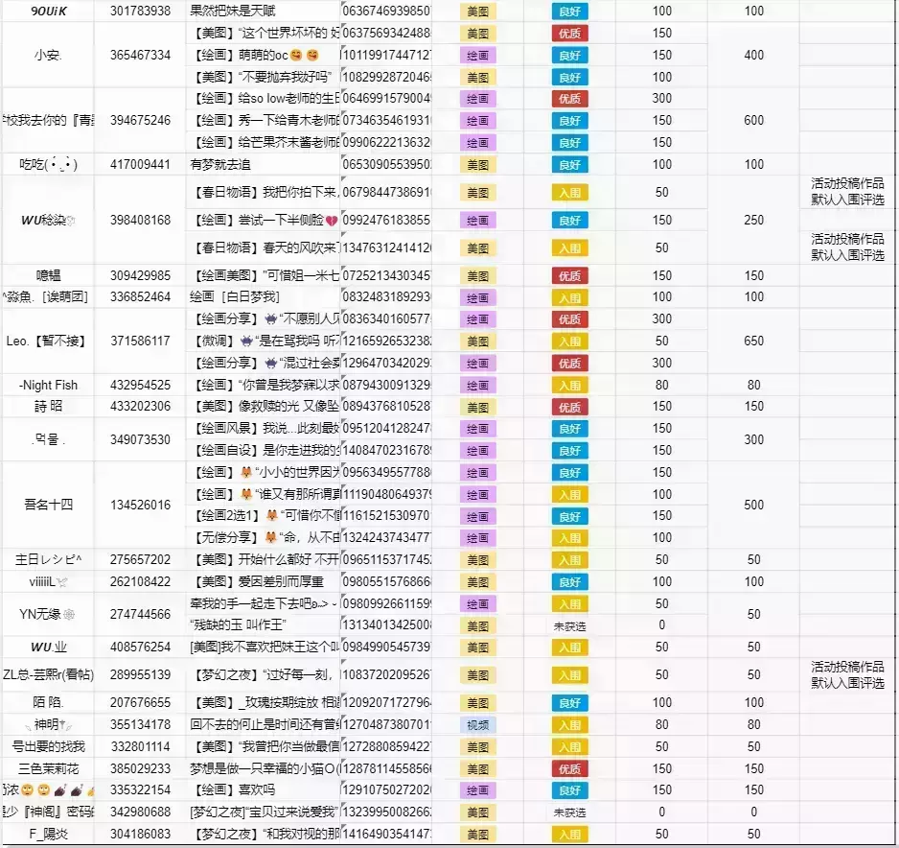Select title 【绘画】尝试一下半侧脸
This screenshot has height=848, width=899.
click(266, 221)
